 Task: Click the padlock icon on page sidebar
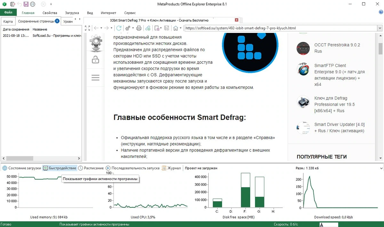tap(95, 60)
